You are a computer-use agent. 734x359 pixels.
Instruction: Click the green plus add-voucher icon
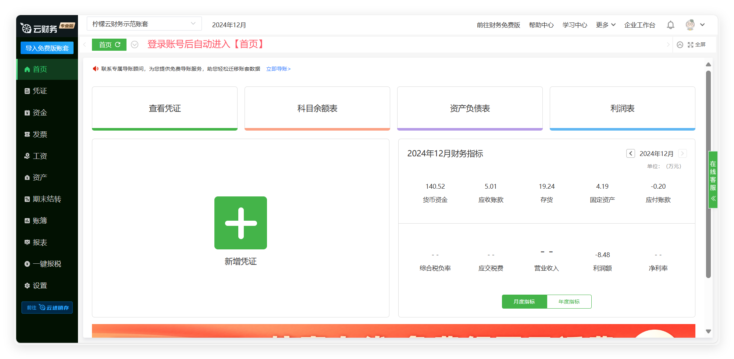240,223
